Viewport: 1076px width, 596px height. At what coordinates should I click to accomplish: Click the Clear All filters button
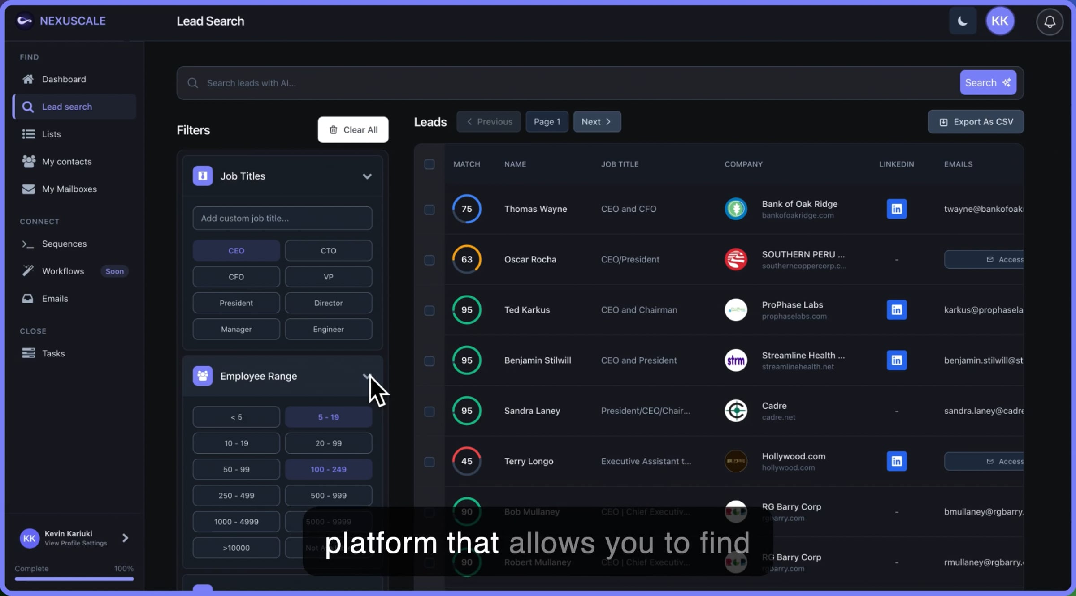tap(353, 130)
